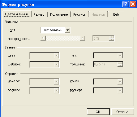Select the Цвета и линии tab
137x117 pixels.
(17, 14)
